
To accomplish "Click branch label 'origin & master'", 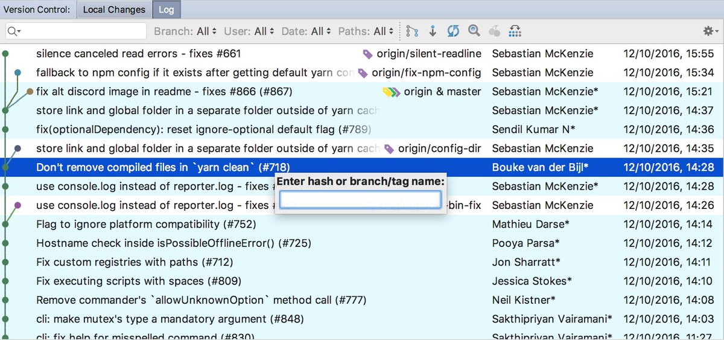I will point(443,92).
